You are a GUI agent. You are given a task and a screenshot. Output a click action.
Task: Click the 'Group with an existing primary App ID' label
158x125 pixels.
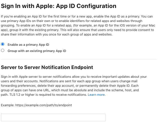(x=37, y=51)
